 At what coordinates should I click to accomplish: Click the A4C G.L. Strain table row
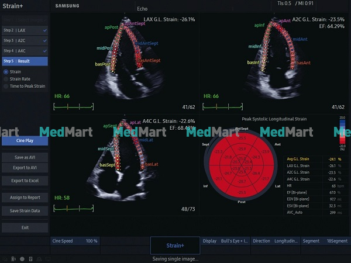point(316,179)
